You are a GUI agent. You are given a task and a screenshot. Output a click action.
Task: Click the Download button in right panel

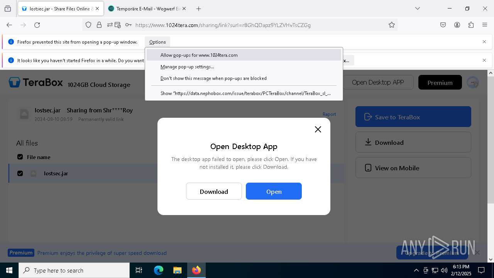(413, 142)
